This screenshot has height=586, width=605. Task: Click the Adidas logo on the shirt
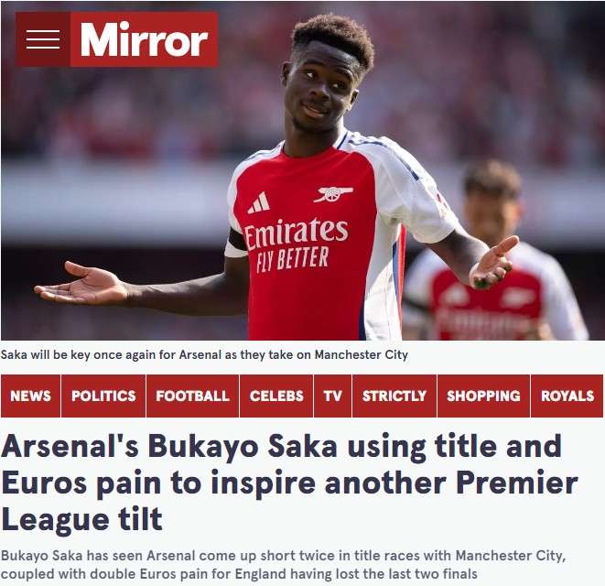point(258,202)
